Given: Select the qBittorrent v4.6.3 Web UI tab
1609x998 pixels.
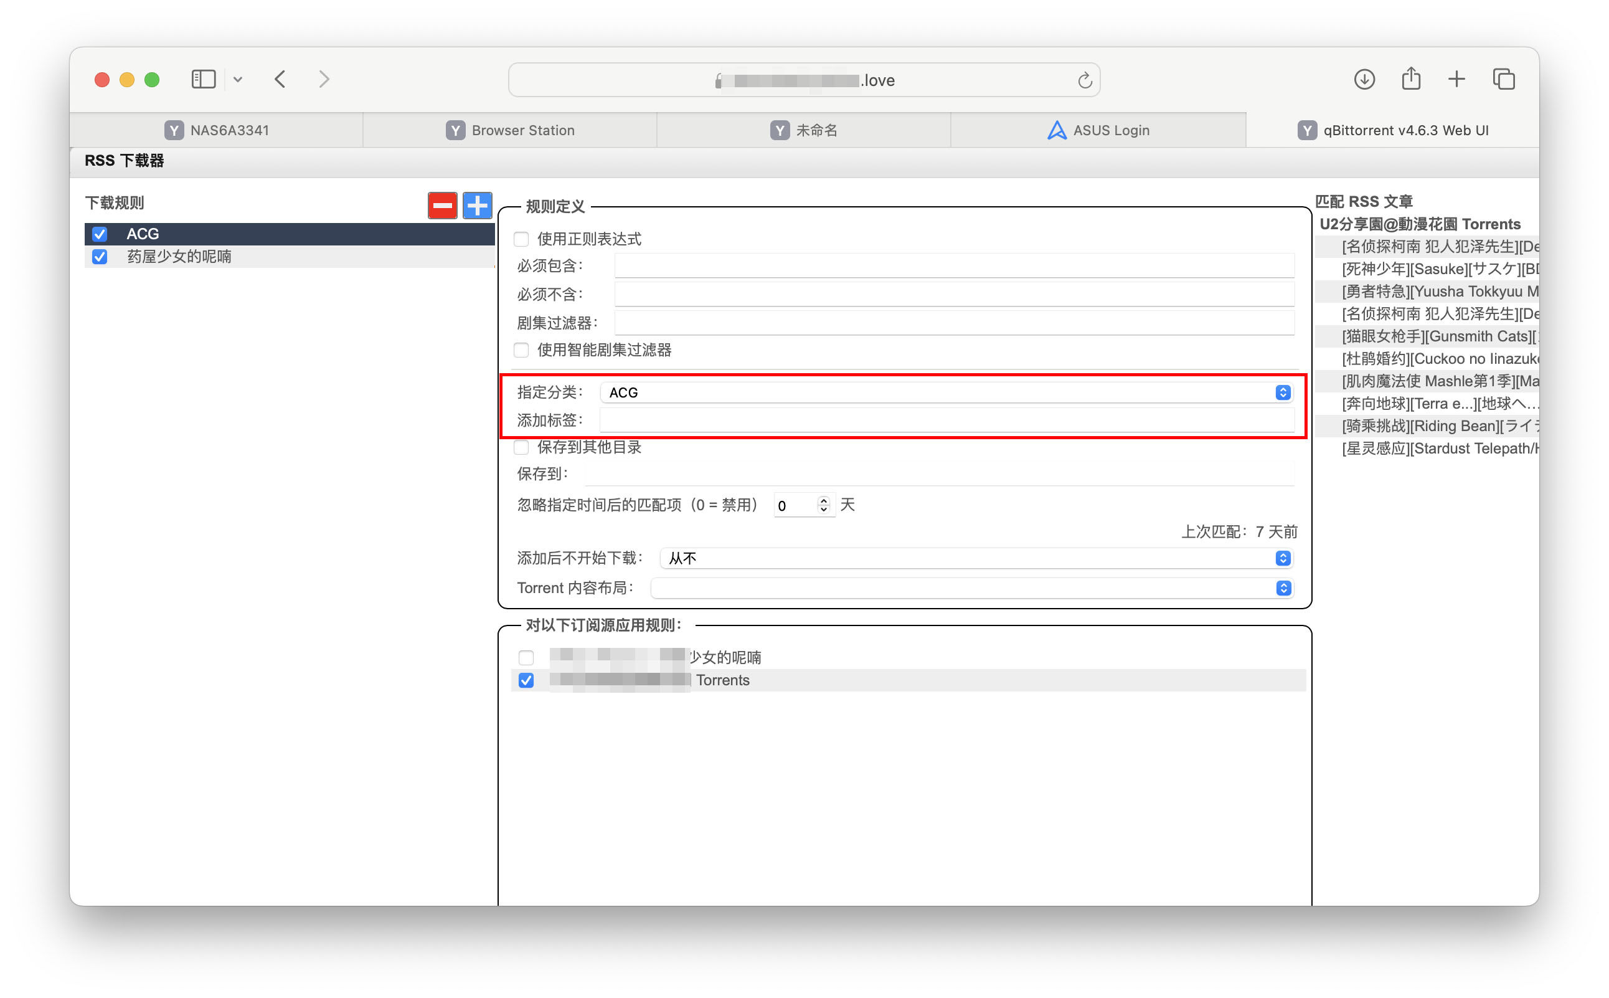Looking at the screenshot, I should pyautogui.click(x=1393, y=130).
